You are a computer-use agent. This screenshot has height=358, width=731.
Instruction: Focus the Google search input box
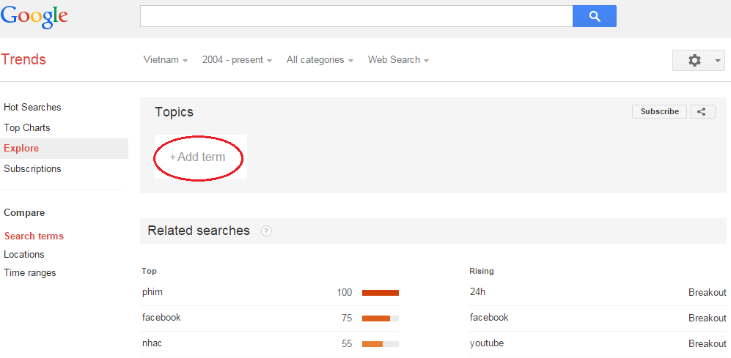[356, 16]
